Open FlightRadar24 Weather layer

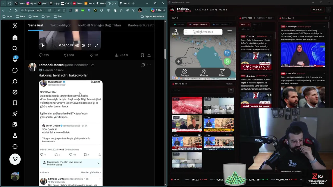click(204, 73)
